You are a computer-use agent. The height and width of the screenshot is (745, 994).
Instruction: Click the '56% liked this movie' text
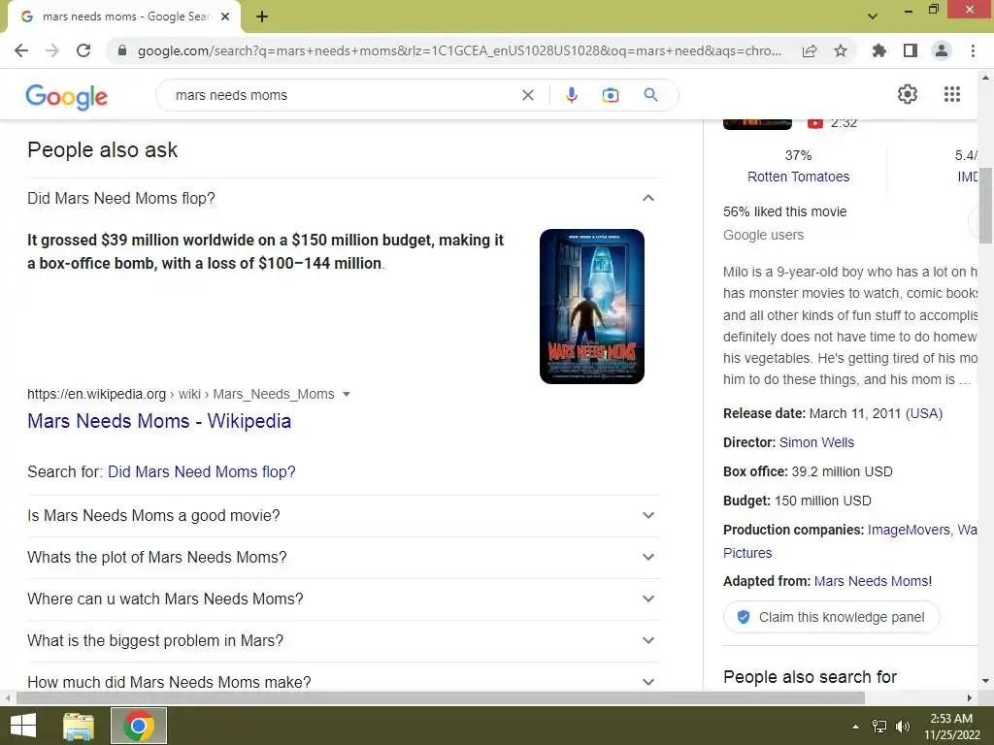coord(784,211)
